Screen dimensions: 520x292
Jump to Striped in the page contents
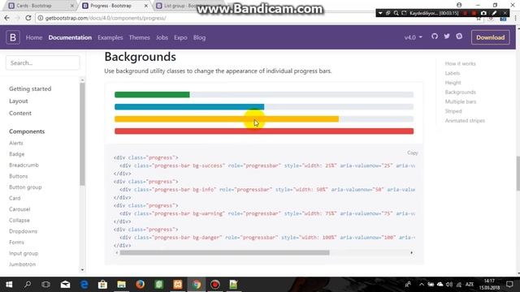point(453,111)
